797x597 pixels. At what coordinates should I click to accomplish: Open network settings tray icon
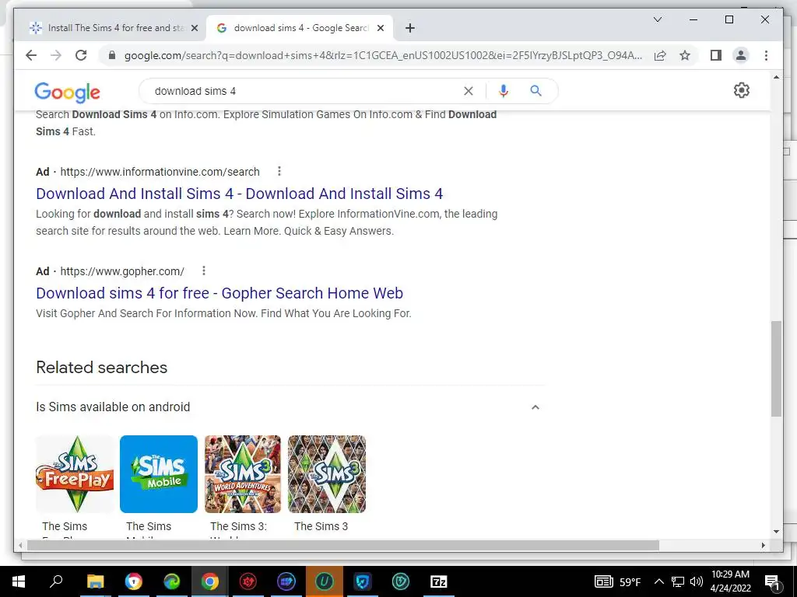pyautogui.click(x=678, y=581)
